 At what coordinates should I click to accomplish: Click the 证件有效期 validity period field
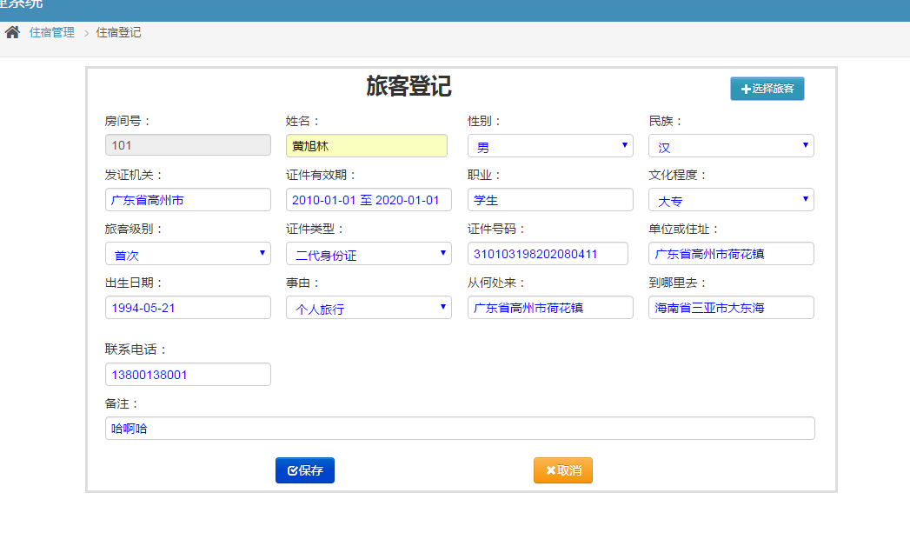[369, 200]
